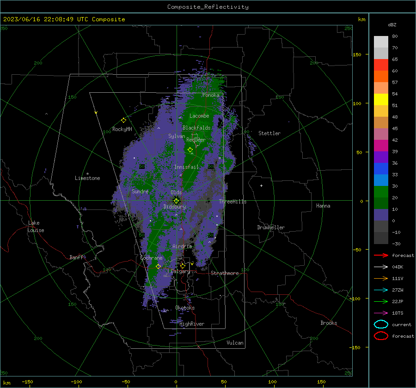Click the white 04DK arrow icon
The image size is (416, 388).
(381, 267)
